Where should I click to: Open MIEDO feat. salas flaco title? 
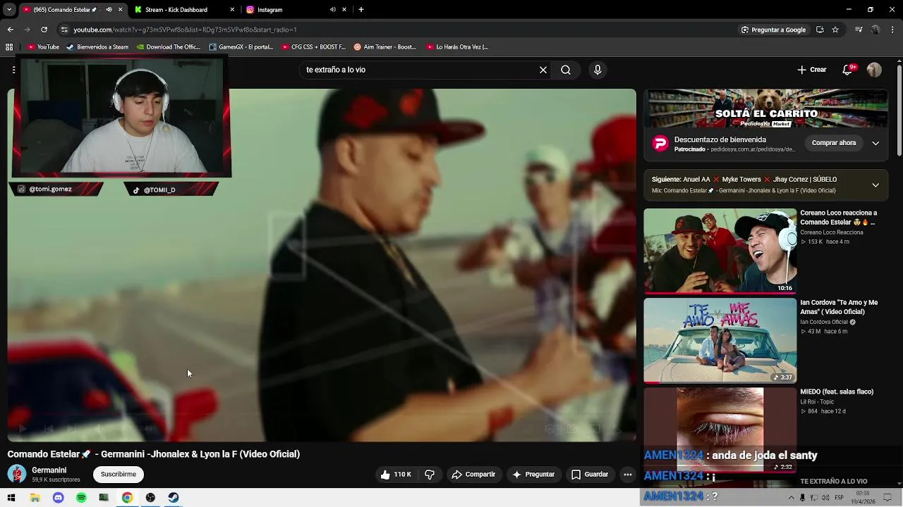pyautogui.click(x=837, y=392)
